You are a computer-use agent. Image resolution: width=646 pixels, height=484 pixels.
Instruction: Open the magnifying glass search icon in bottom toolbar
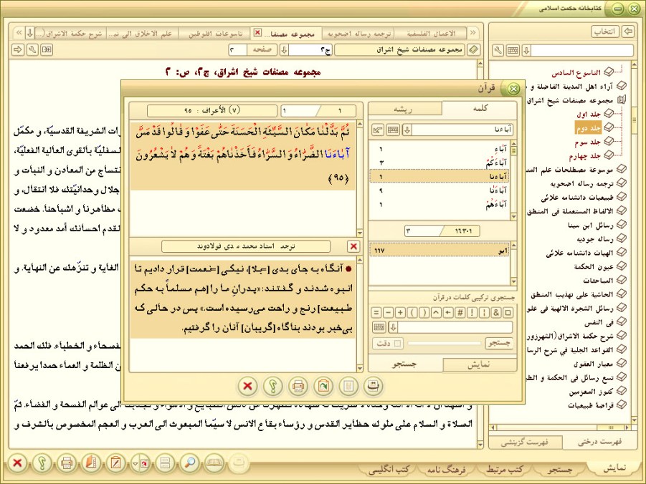pos(189,463)
